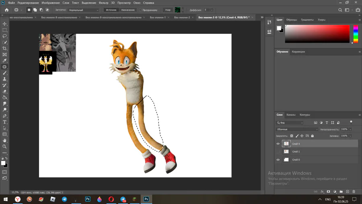Open Photoshop search

[340, 10]
